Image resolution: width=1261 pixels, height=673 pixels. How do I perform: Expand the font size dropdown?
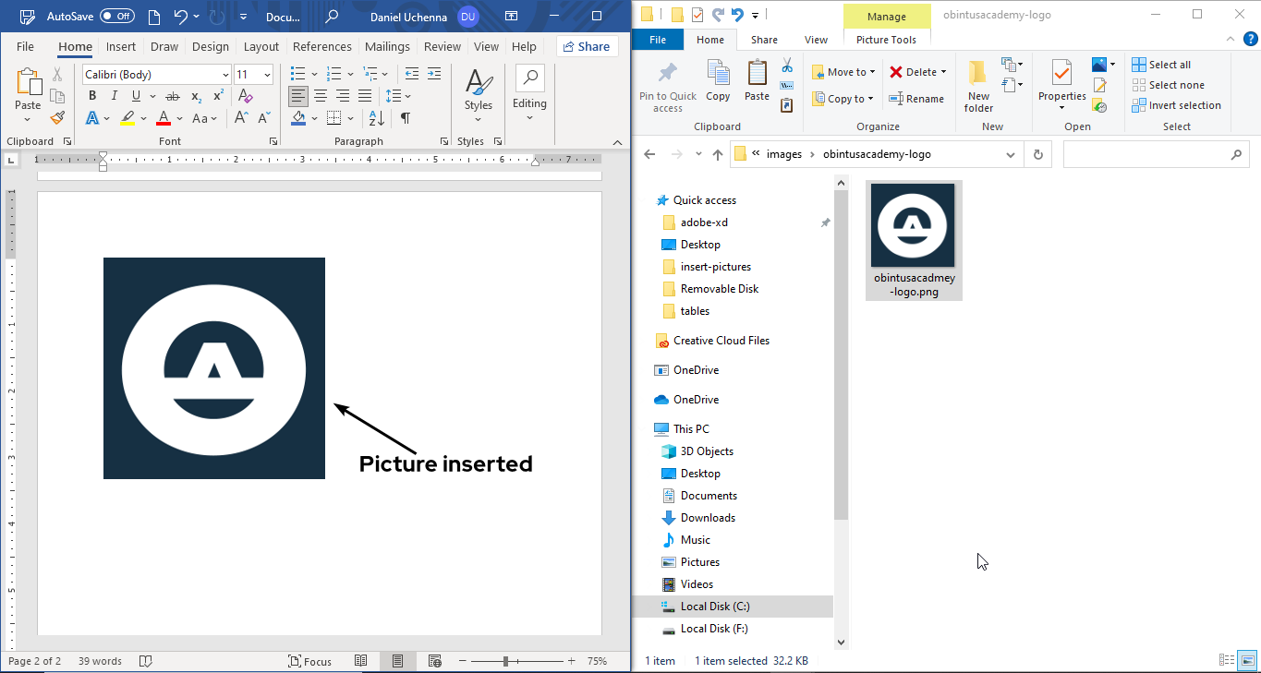tap(268, 75)
